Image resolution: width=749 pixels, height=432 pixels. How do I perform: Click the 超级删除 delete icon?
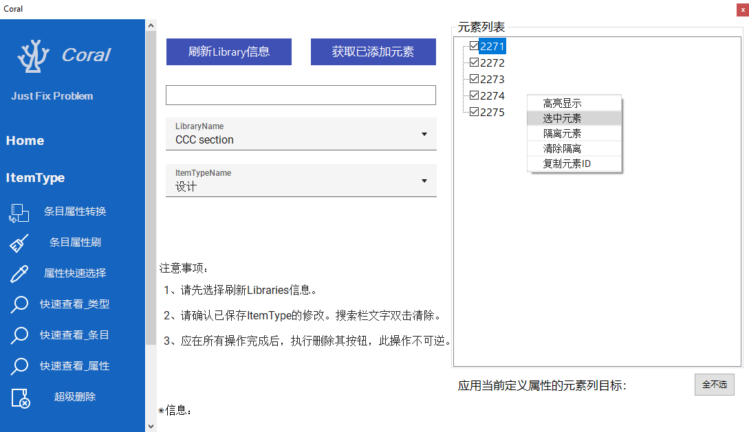pyautogui.click(x=21, y=398)
